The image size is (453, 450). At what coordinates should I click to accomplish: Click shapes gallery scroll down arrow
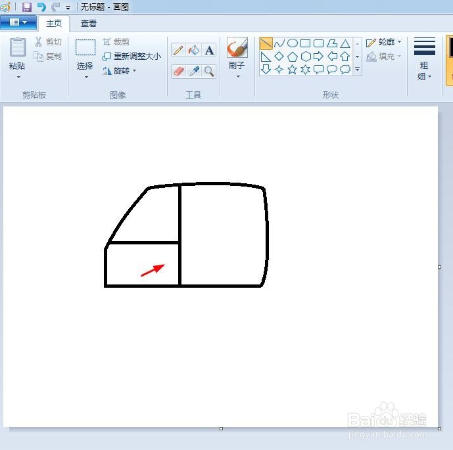tap(358, 56)
